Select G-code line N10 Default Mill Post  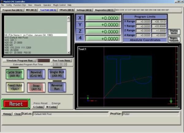[x=36, y=38]
